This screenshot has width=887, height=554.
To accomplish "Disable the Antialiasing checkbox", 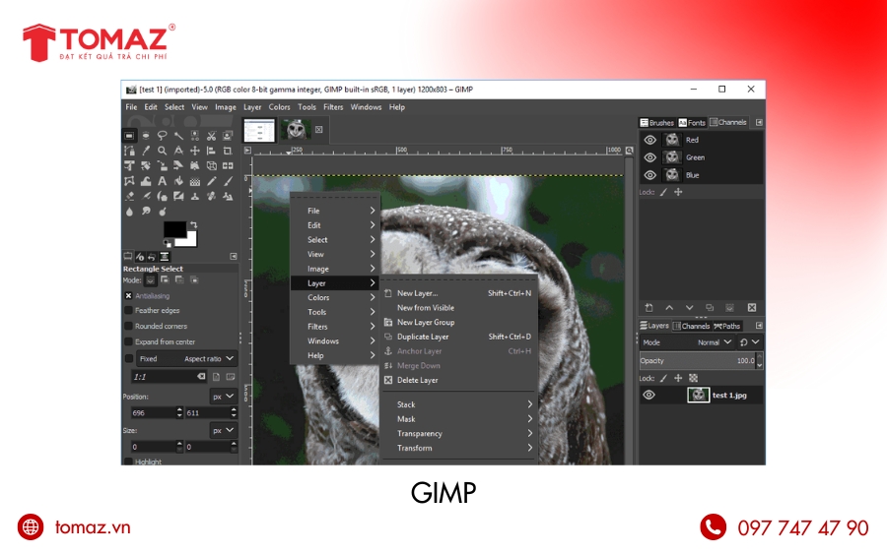I will click(129, 295).
